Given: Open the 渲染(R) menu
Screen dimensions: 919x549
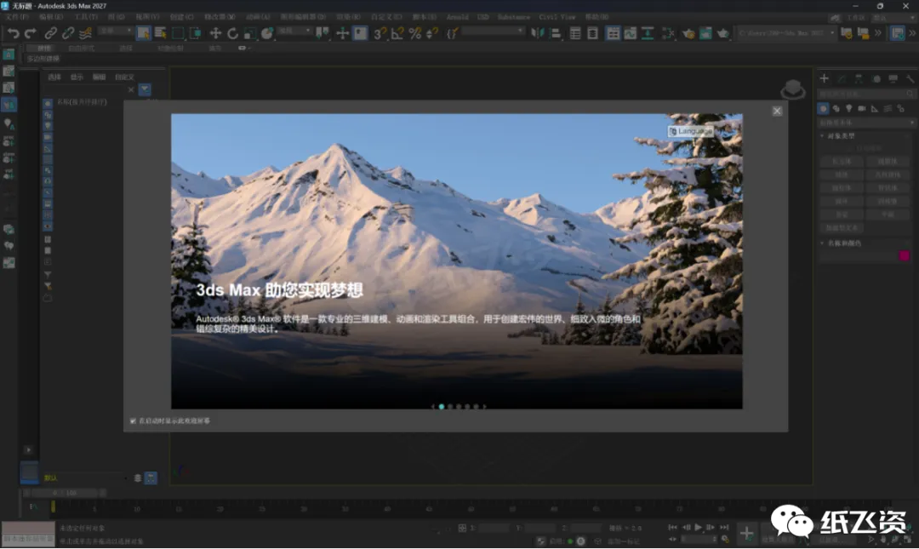Looking at the screenshot, I should pyautogui.click(x=348, y=17).
